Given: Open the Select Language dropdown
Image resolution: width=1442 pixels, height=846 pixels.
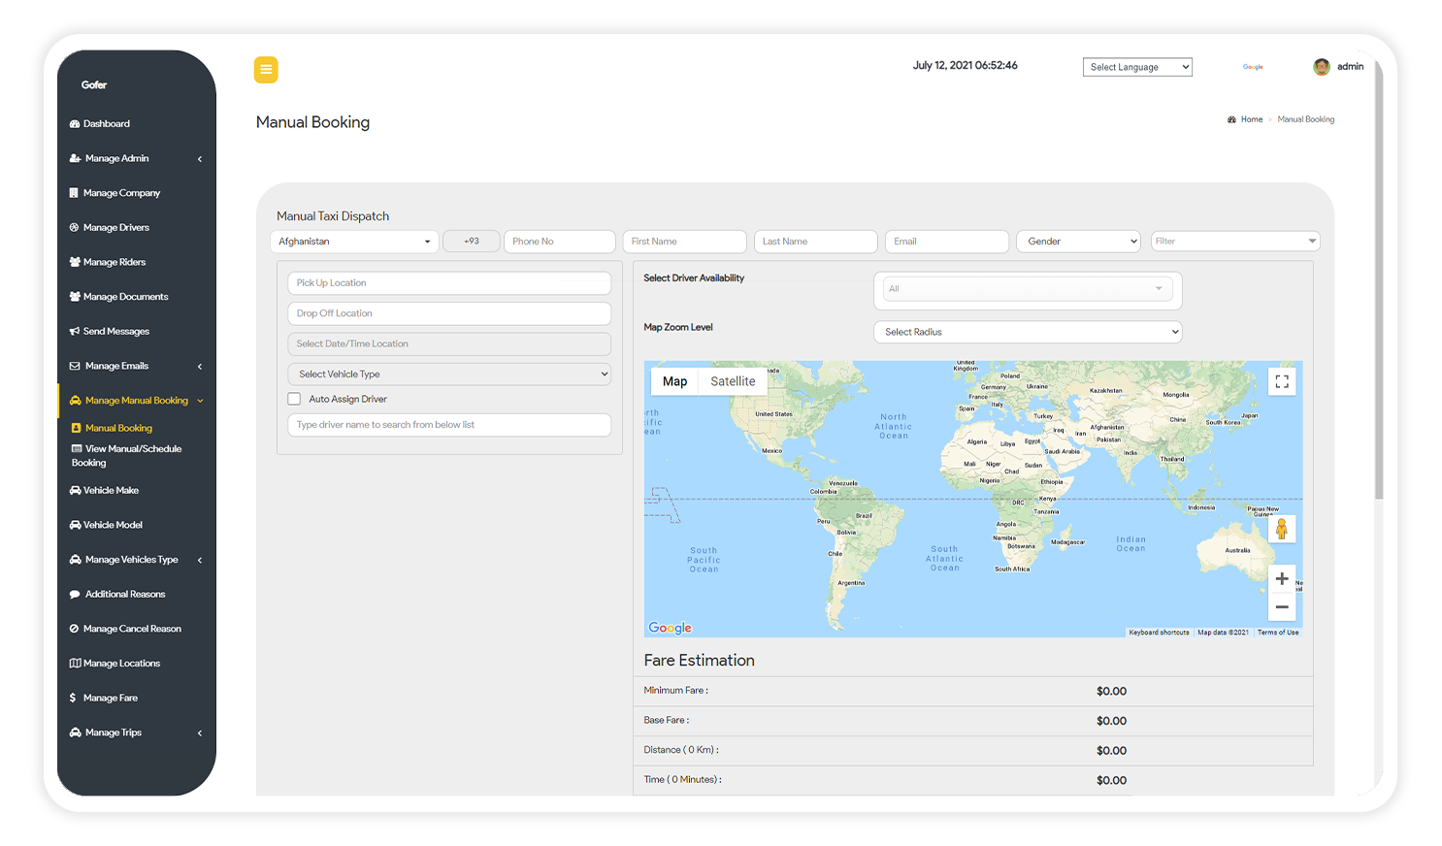Looking at the screenshot, I should pyautogui.click(x=1137, y=67).
